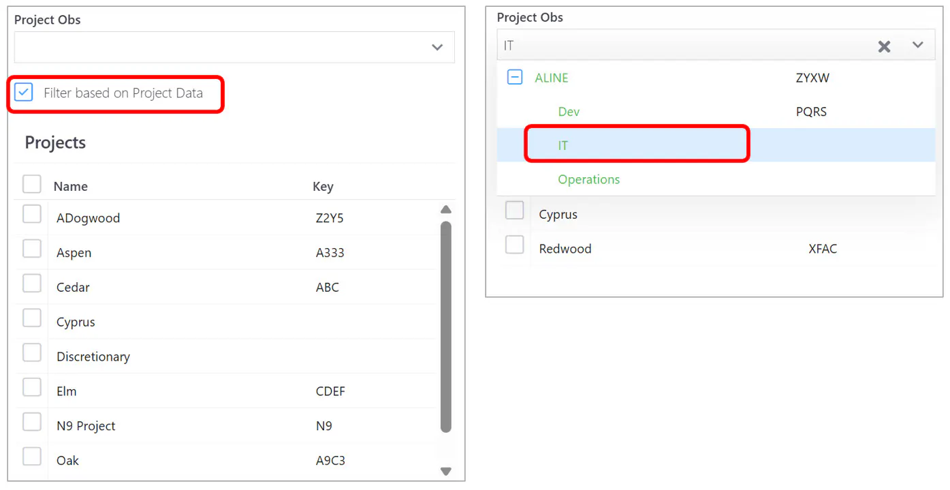Check the Cedar project checkbox
This screenshot has width=950, height=490.
tap(32, 284)
